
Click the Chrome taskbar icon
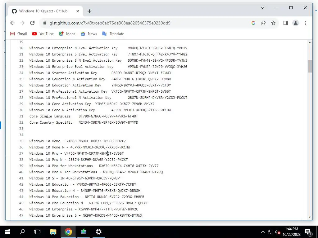(68, 232)
